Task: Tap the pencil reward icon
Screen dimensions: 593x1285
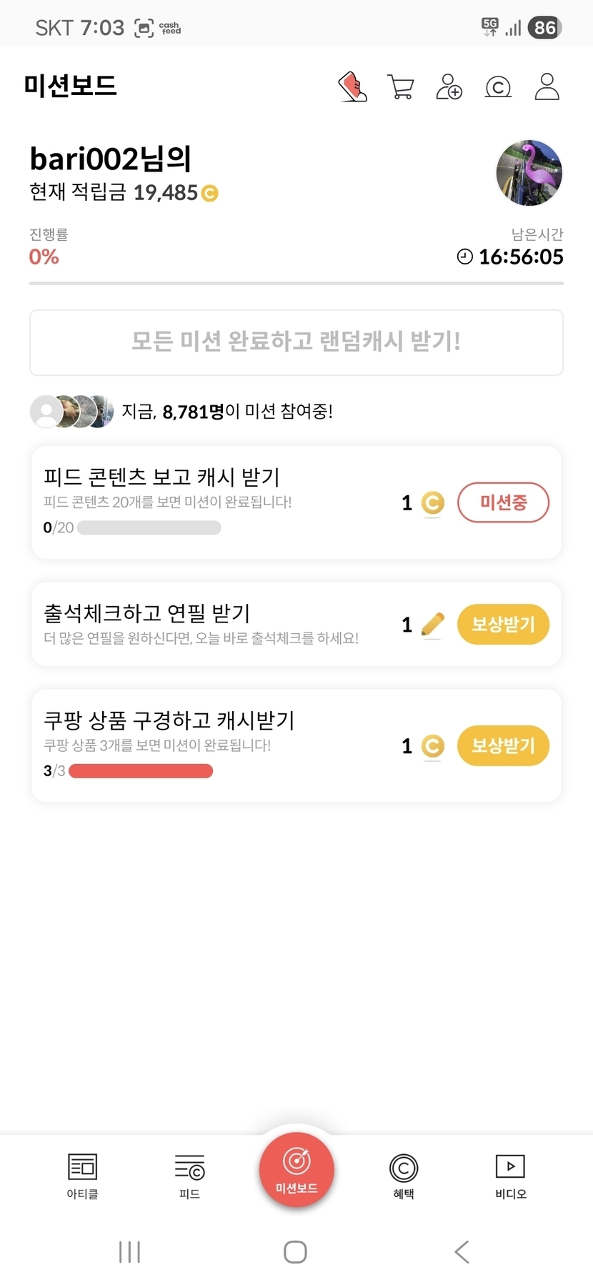Action: 432,625
